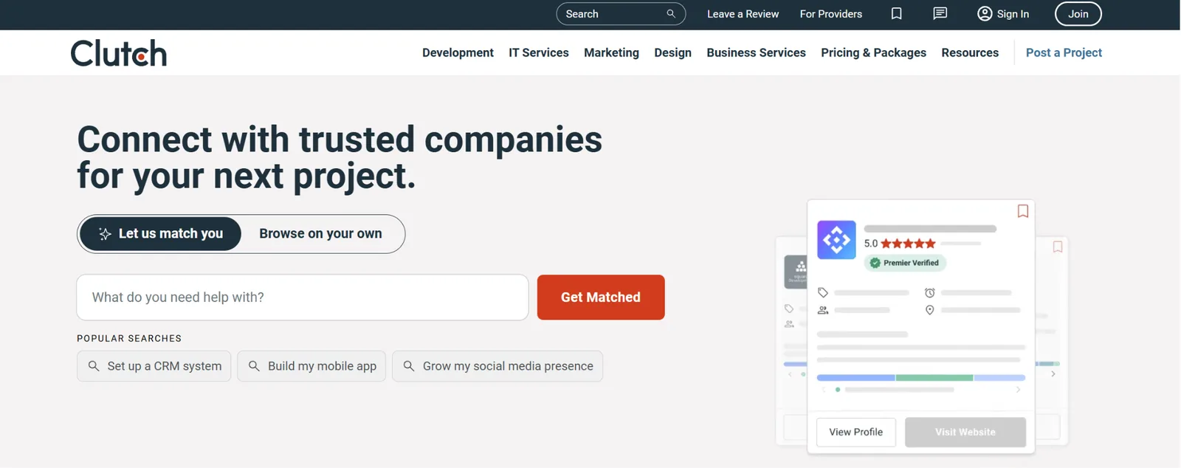This screenshot has height=468, width=1181.
Task: Click the Post a Project link
Action: pyautogui.click(x=1064, y=53)
